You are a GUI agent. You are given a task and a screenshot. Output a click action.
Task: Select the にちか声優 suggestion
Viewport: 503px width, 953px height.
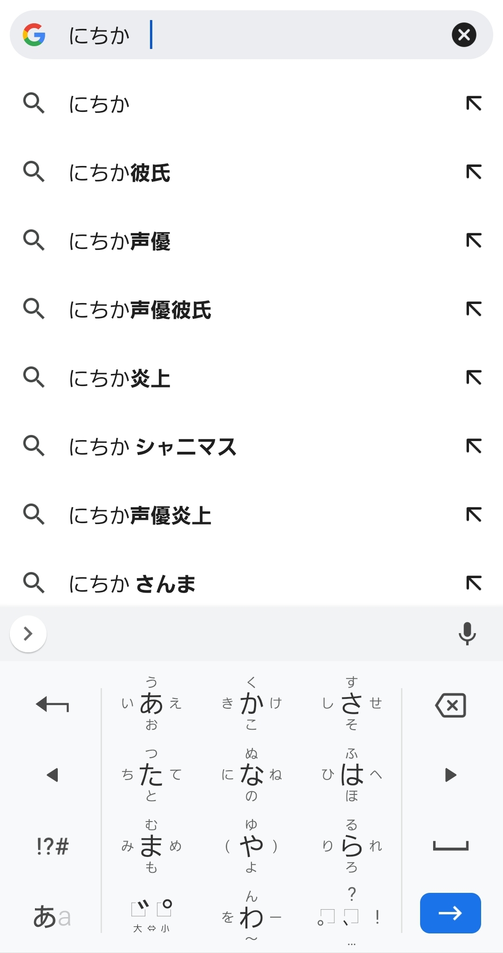click(x=120, y=241)
